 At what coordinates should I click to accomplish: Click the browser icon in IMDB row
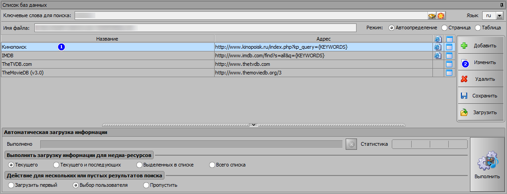[x=437, y=55]
